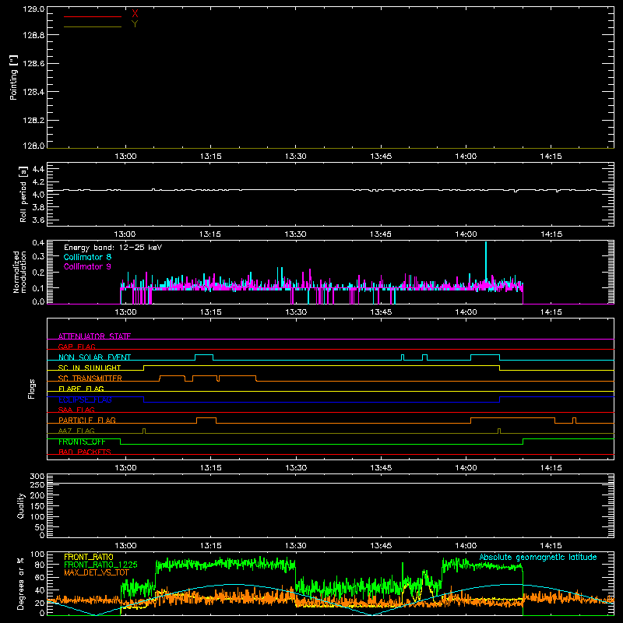Viewport: 623px width, 623px height.
Task: Click the 'ATTENUATOR_STATE' flag label
Action: (94, 336)
